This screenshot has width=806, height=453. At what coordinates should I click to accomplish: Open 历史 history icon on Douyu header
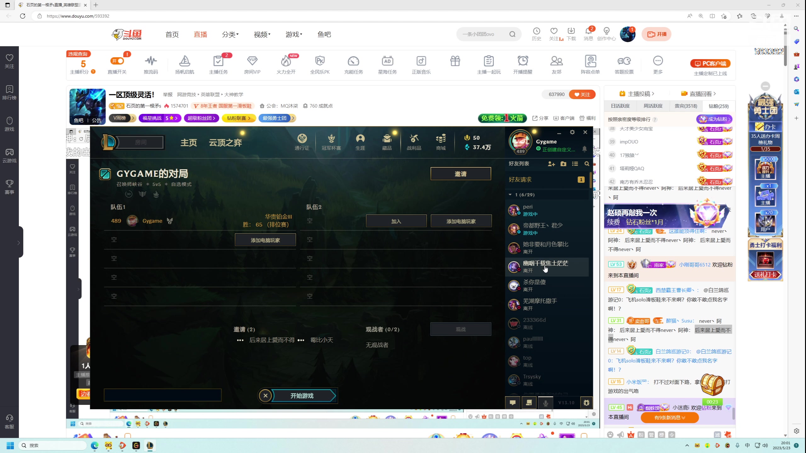click(x=536, y=34)
